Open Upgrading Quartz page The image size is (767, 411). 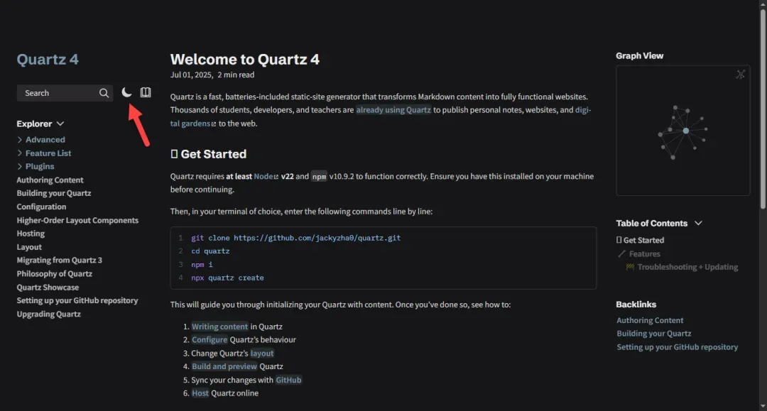[48, 314]
